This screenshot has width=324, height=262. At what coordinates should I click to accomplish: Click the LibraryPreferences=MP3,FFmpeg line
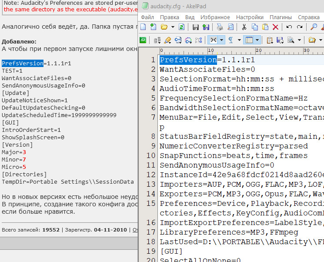[x=229, y=232]
